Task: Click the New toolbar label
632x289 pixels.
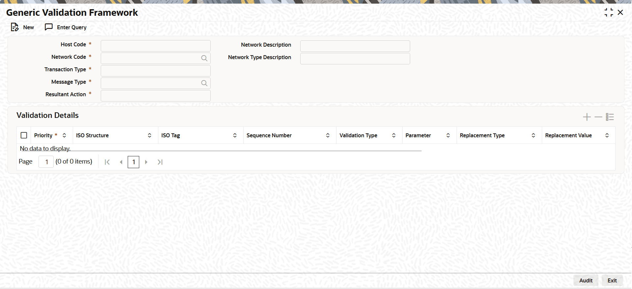Action: tap(29, 27)
